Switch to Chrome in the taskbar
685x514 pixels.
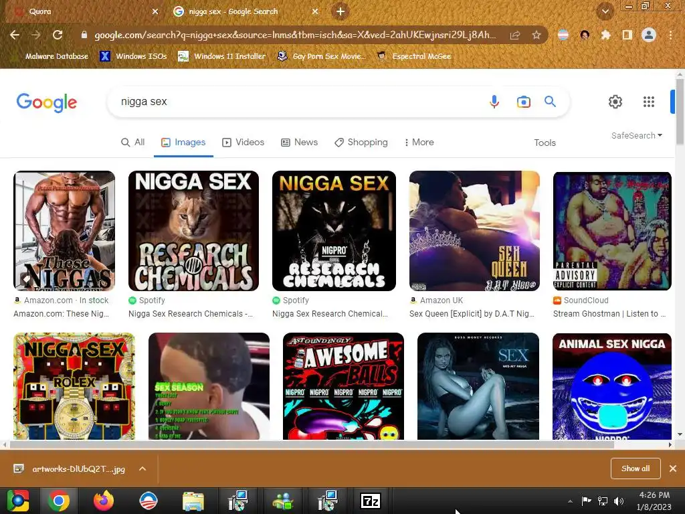[59, 501]
